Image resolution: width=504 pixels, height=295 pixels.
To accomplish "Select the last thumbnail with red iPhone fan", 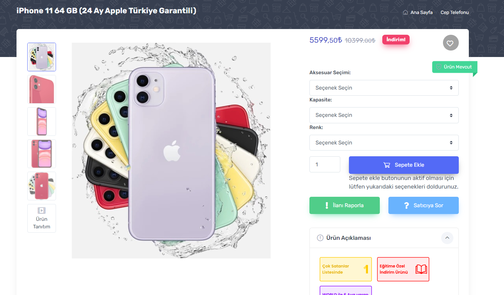I will click(x=42, y=186).
